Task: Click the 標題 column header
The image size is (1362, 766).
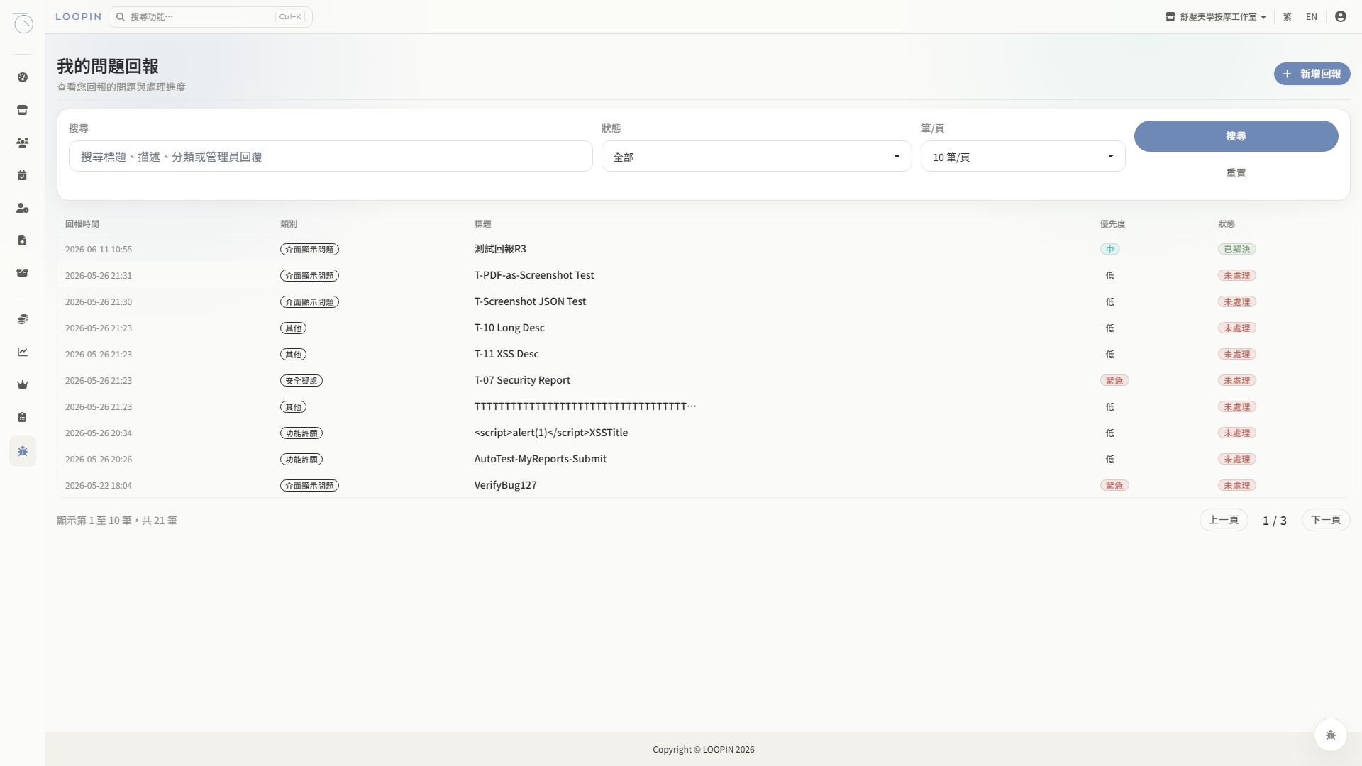Action: 482,224
